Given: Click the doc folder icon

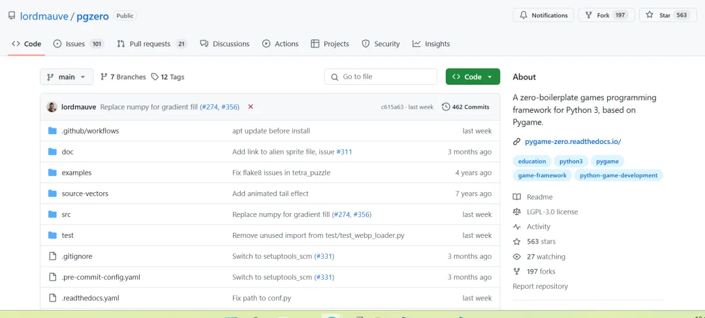Looking at the screenshot, I should [53, 152].
